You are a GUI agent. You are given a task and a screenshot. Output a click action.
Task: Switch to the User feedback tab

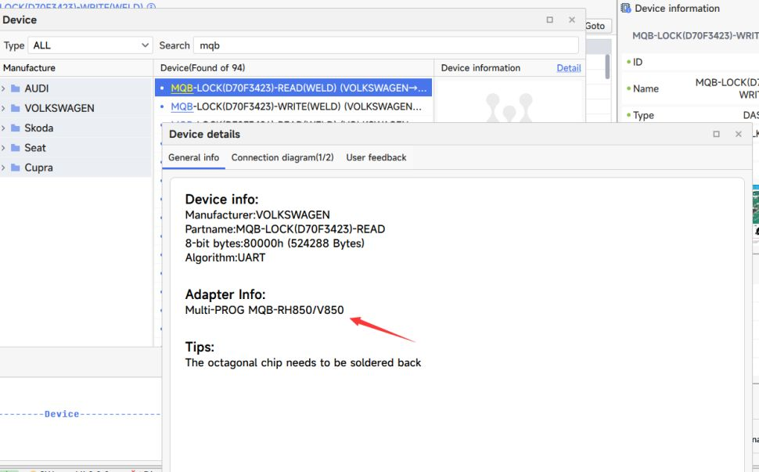(376, 158)
